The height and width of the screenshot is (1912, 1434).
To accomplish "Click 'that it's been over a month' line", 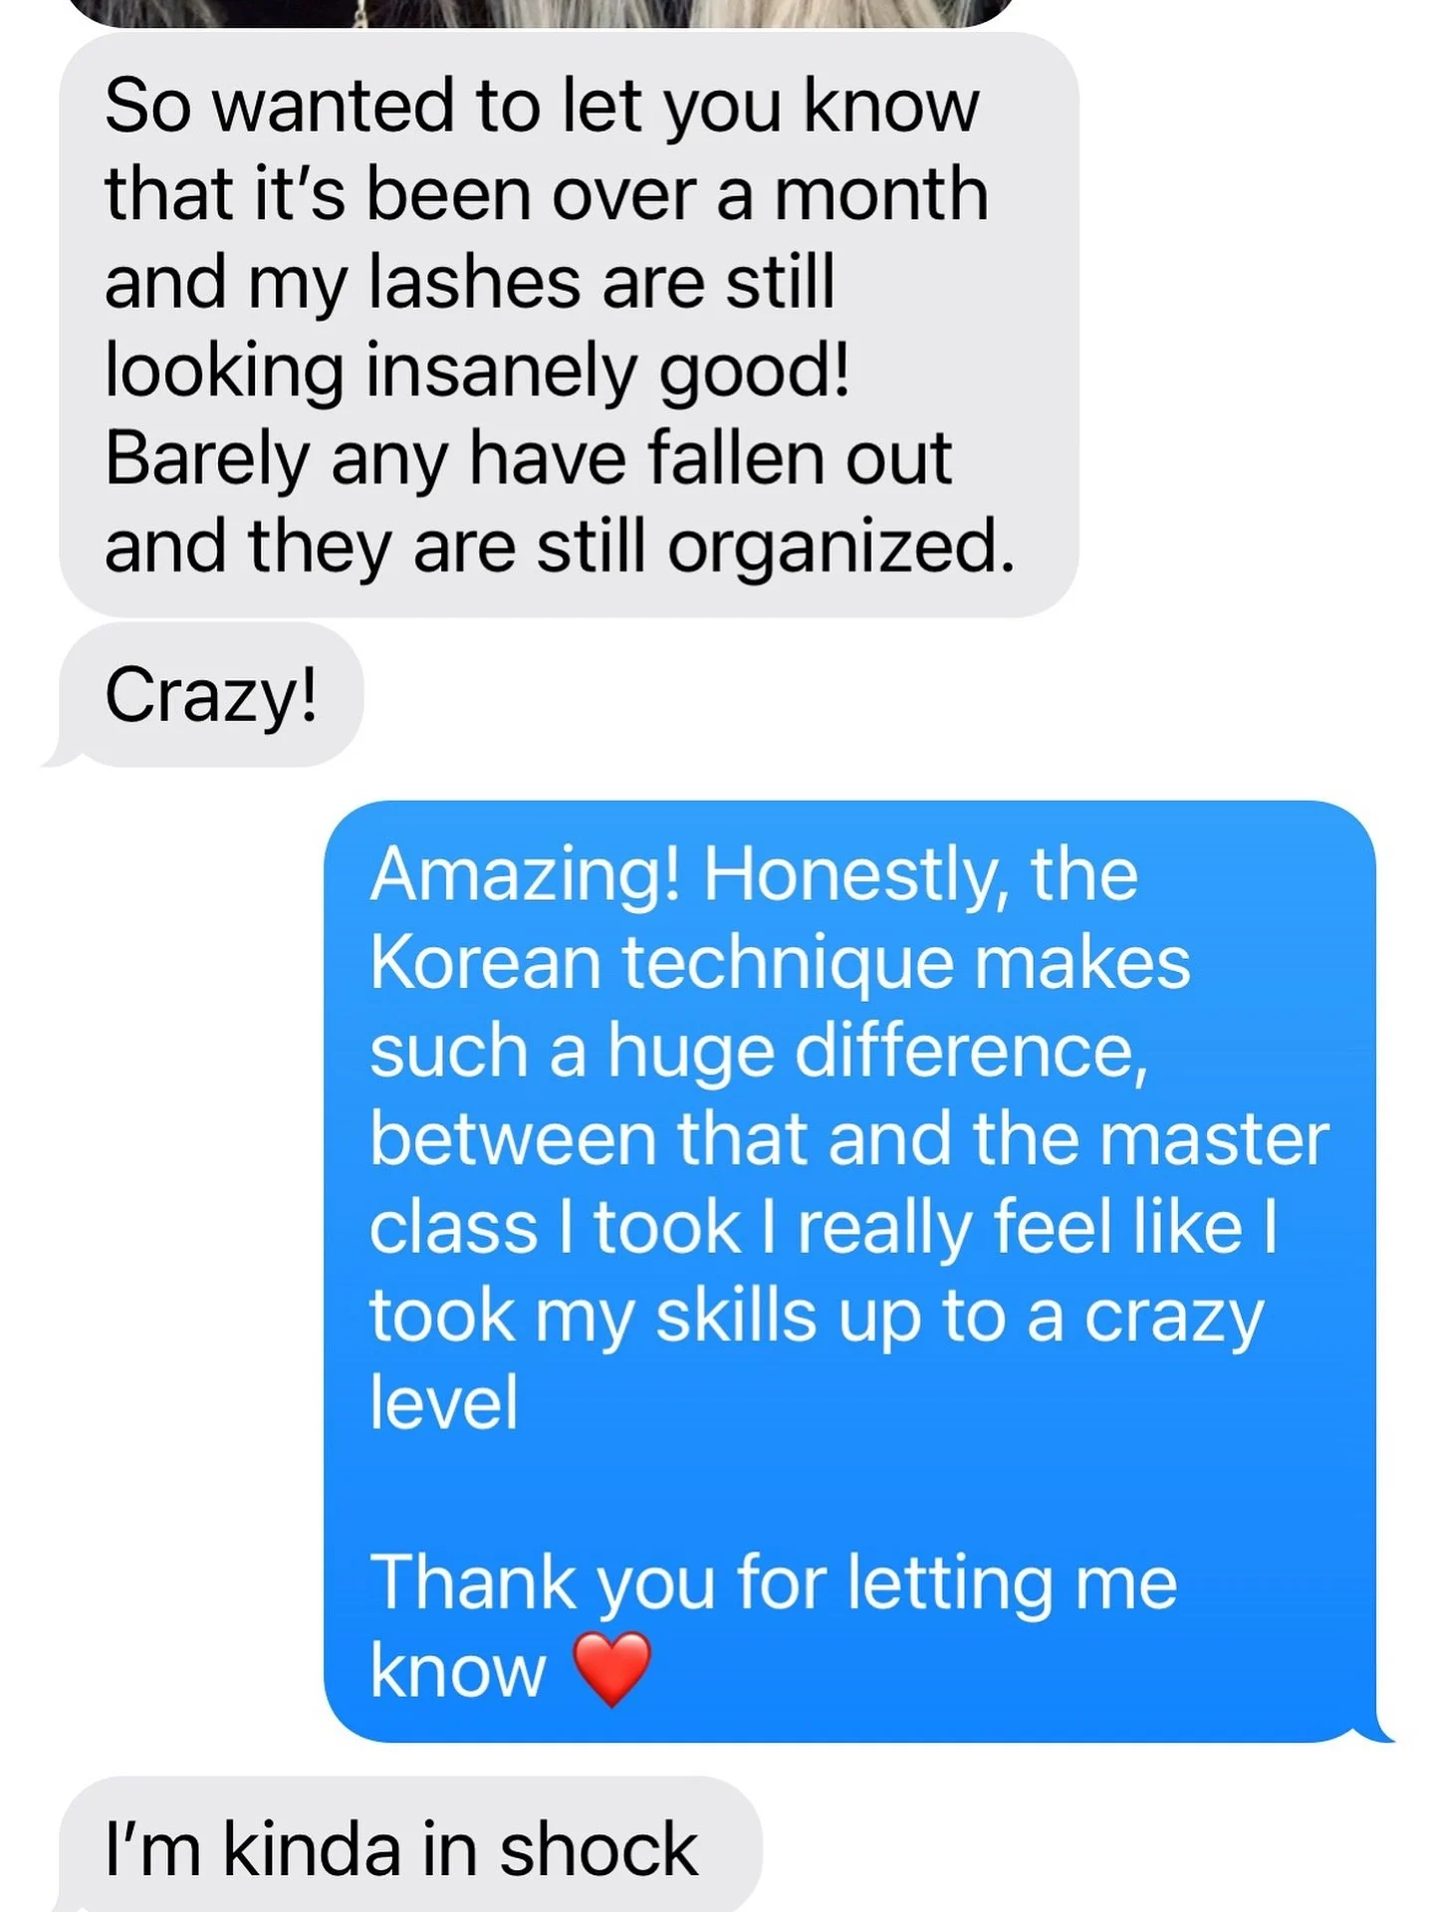I will tap(547, 193).
